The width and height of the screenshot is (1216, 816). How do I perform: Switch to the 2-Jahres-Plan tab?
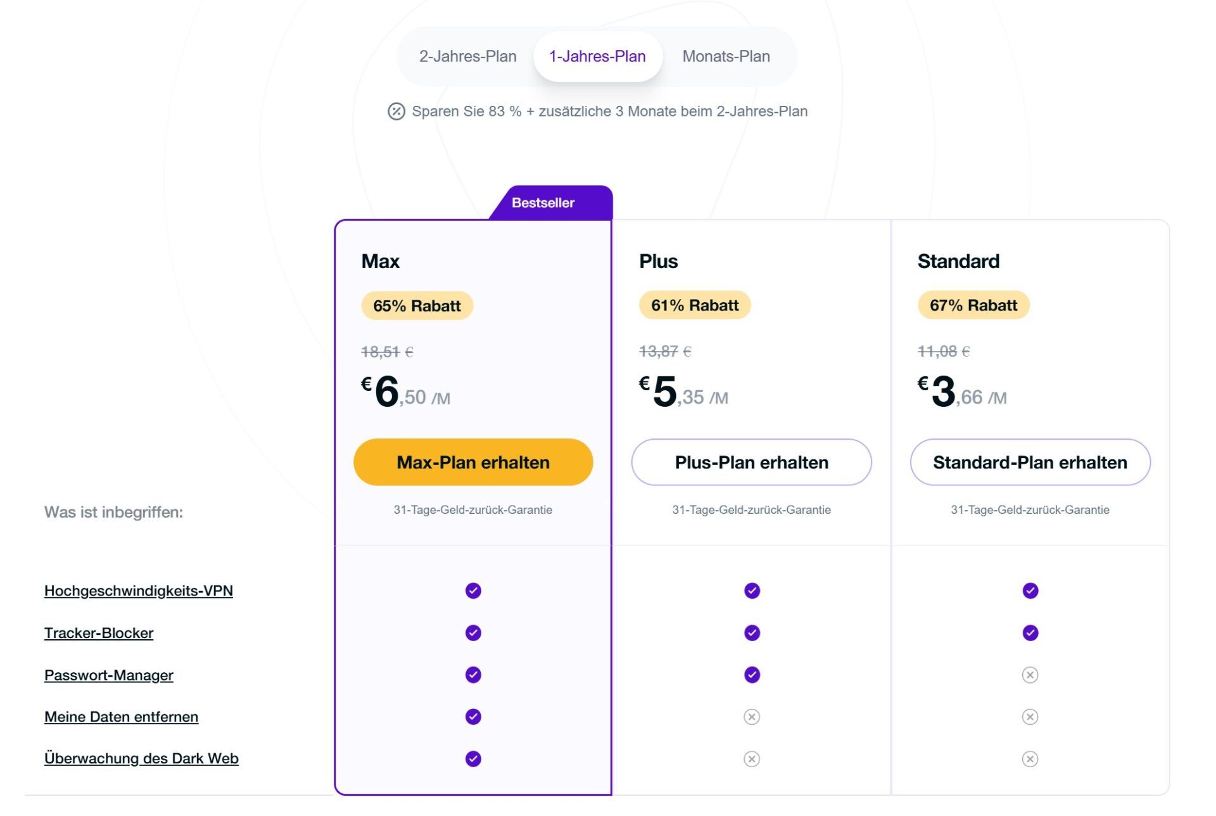click(x=467, y=56)
